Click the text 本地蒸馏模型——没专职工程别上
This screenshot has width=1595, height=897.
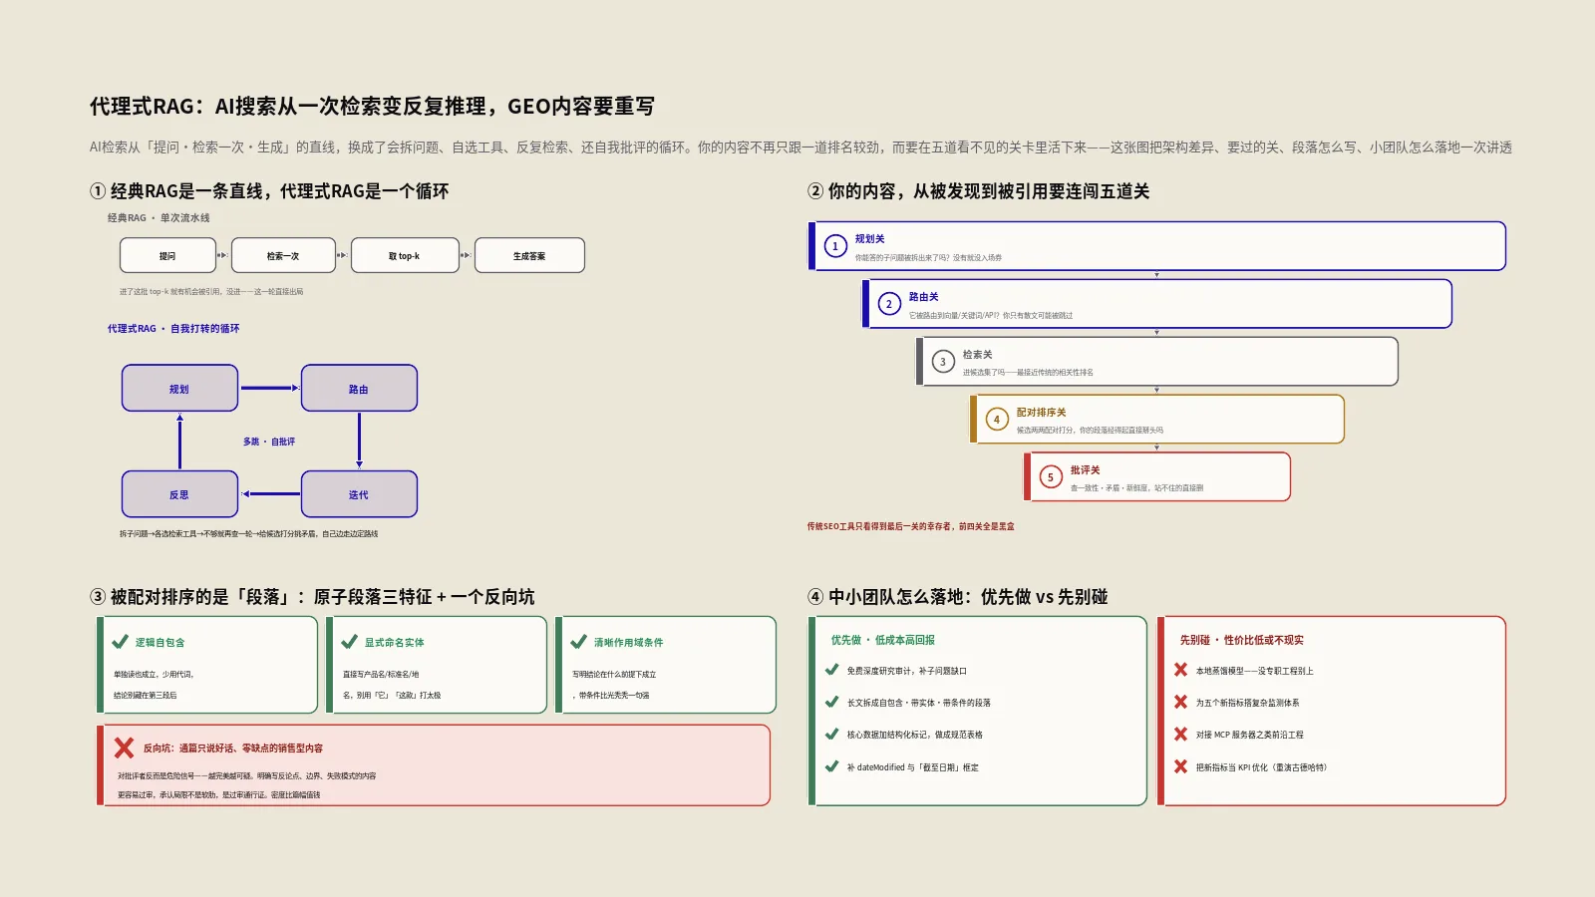coord(1254,672)
